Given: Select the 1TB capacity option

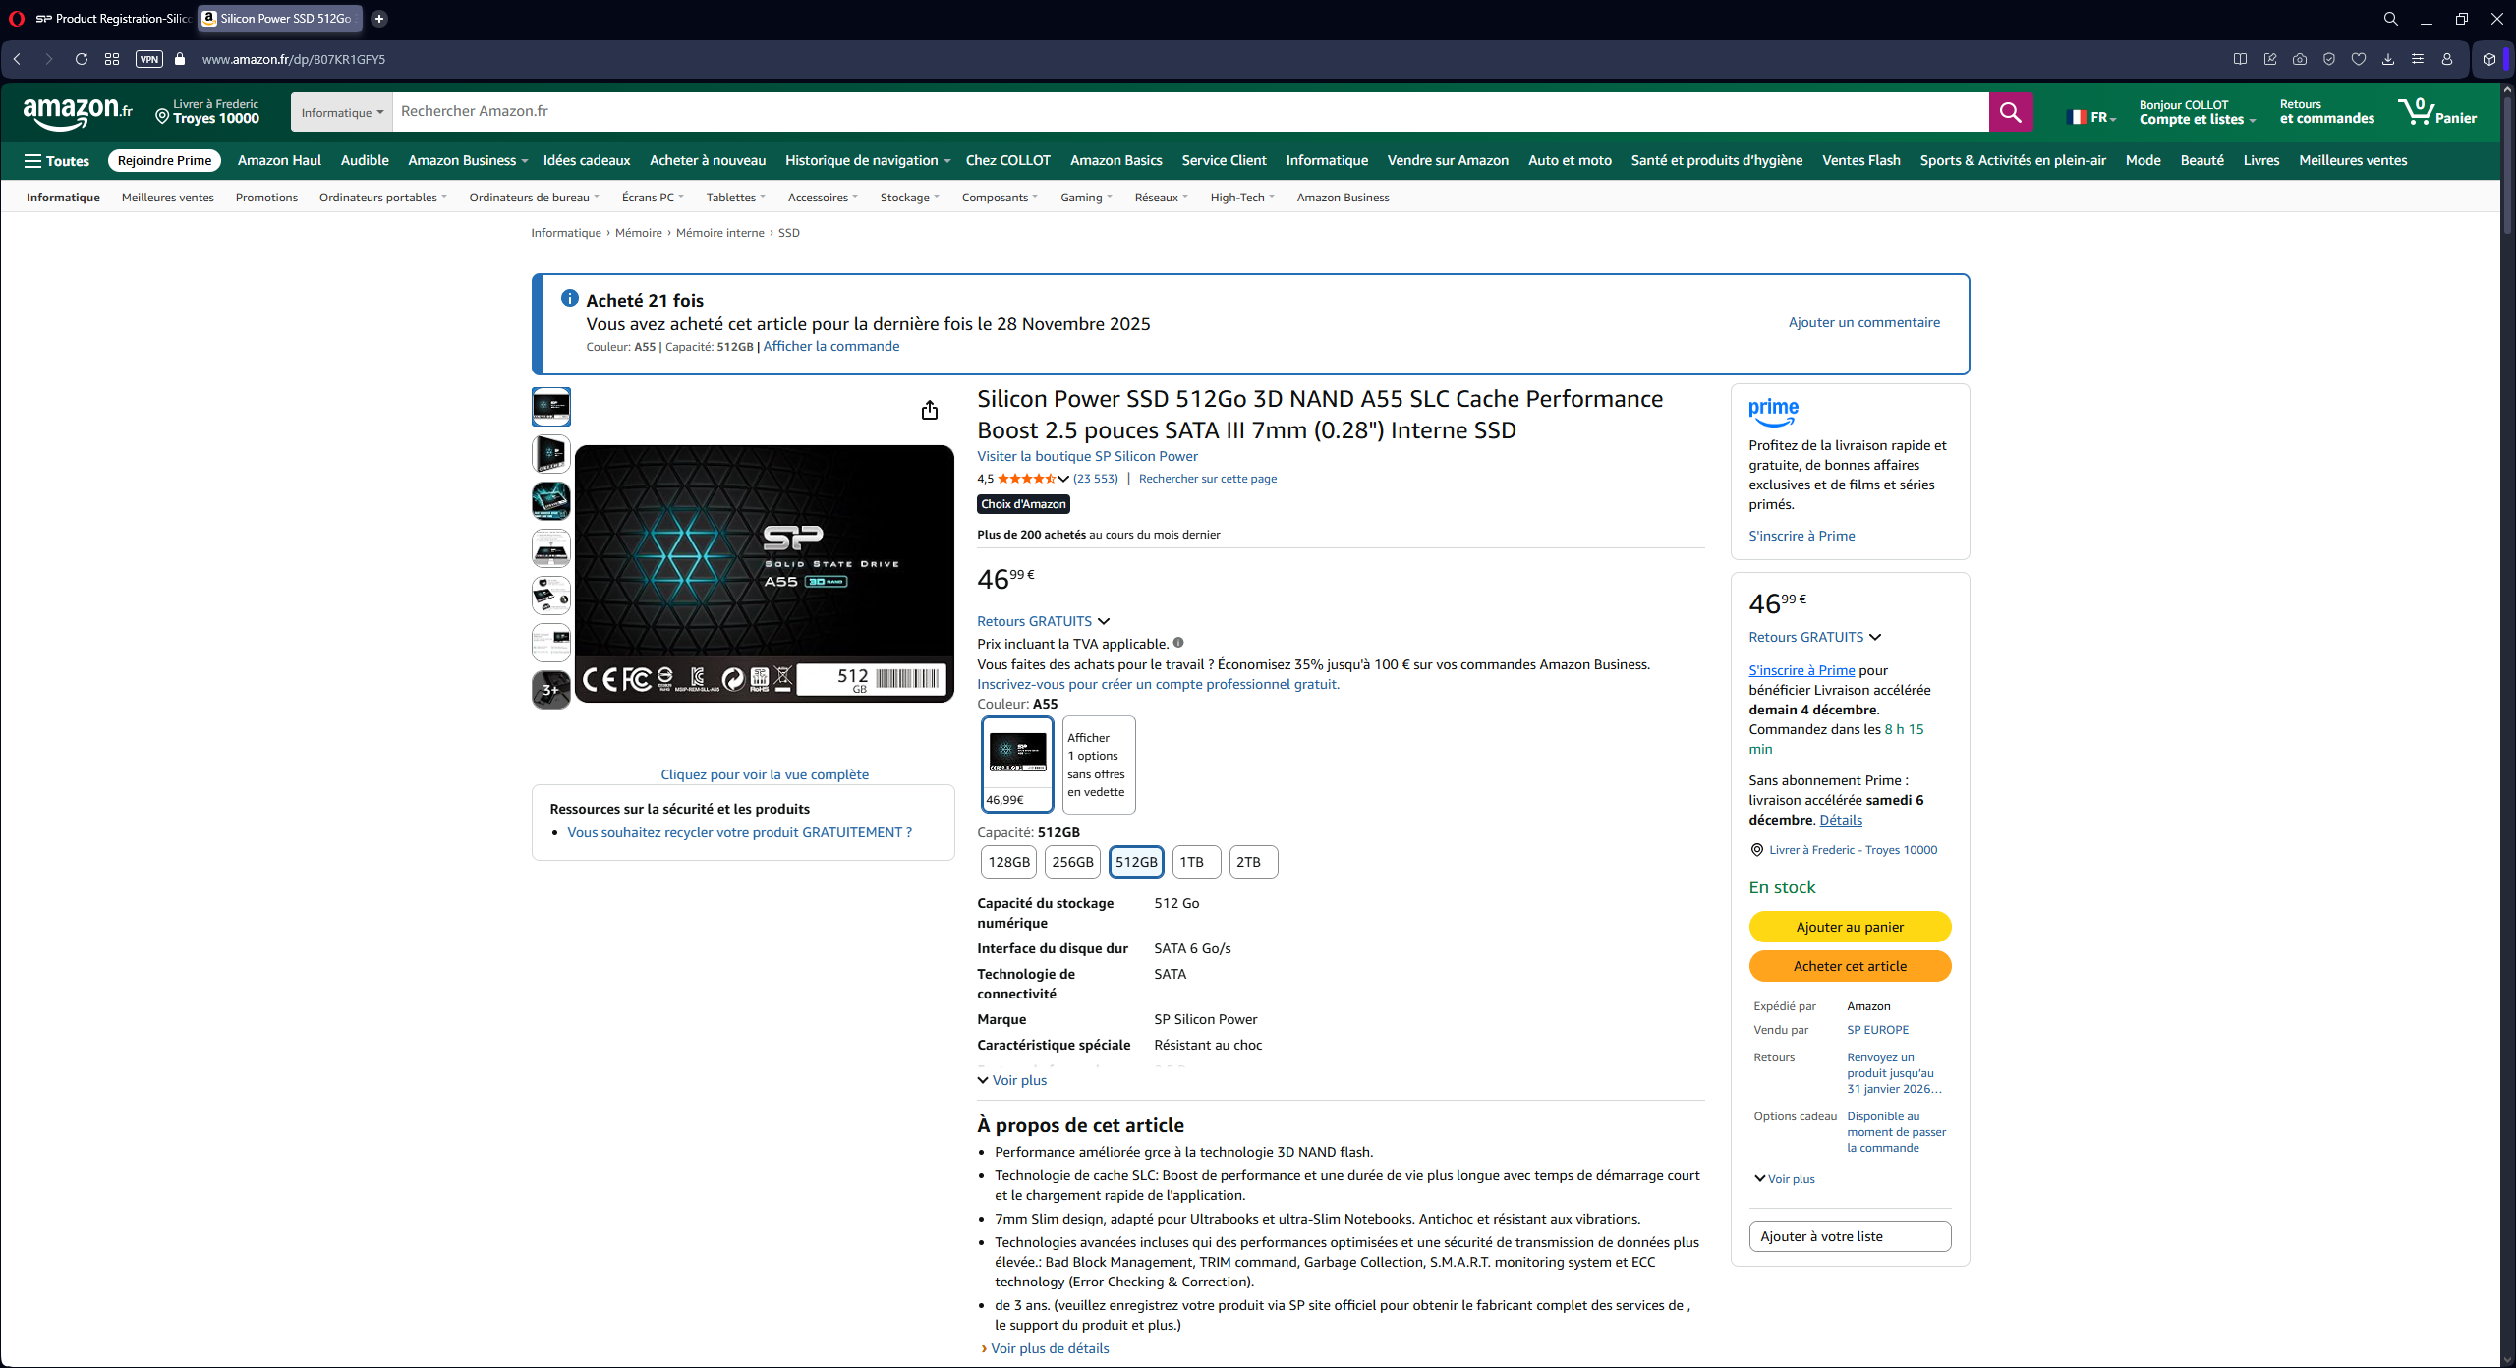Looking at the screenshot, I should (1195, 862).
